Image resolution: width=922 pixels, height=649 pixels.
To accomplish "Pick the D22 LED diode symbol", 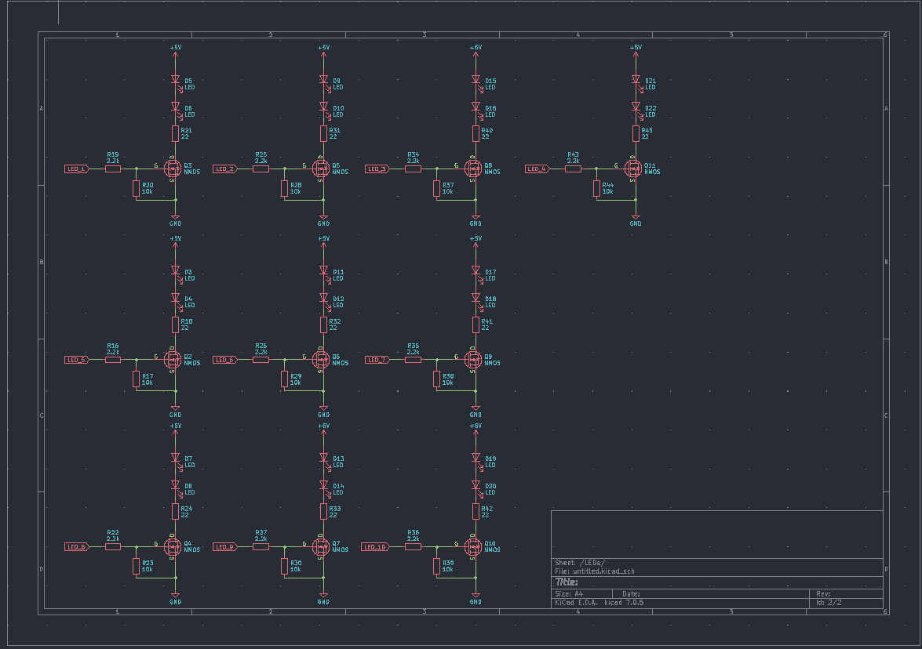I will pos(636,107).
